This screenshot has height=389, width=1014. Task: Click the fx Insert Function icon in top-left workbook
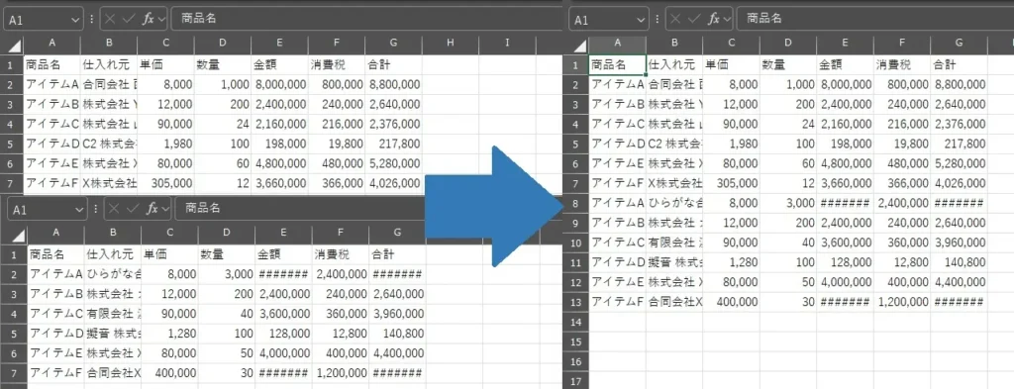[x=149, y=19]
